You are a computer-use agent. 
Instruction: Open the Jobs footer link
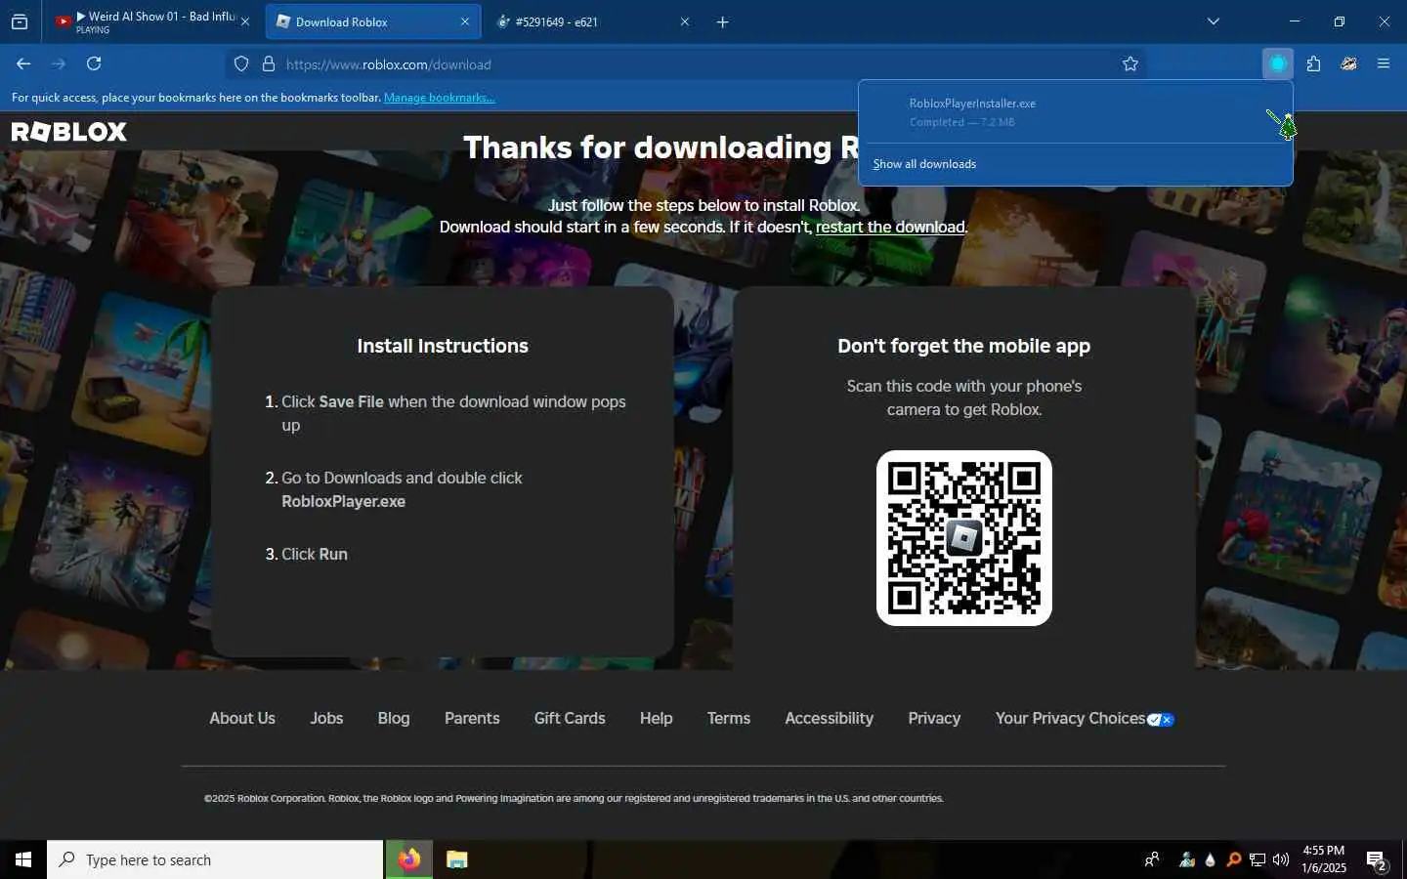326,718
